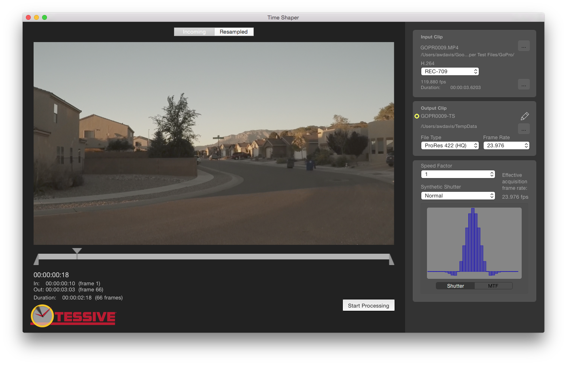Click the Tessive clock logo
The height and width of the screenshot is (365, 567).
pos(42,316)
